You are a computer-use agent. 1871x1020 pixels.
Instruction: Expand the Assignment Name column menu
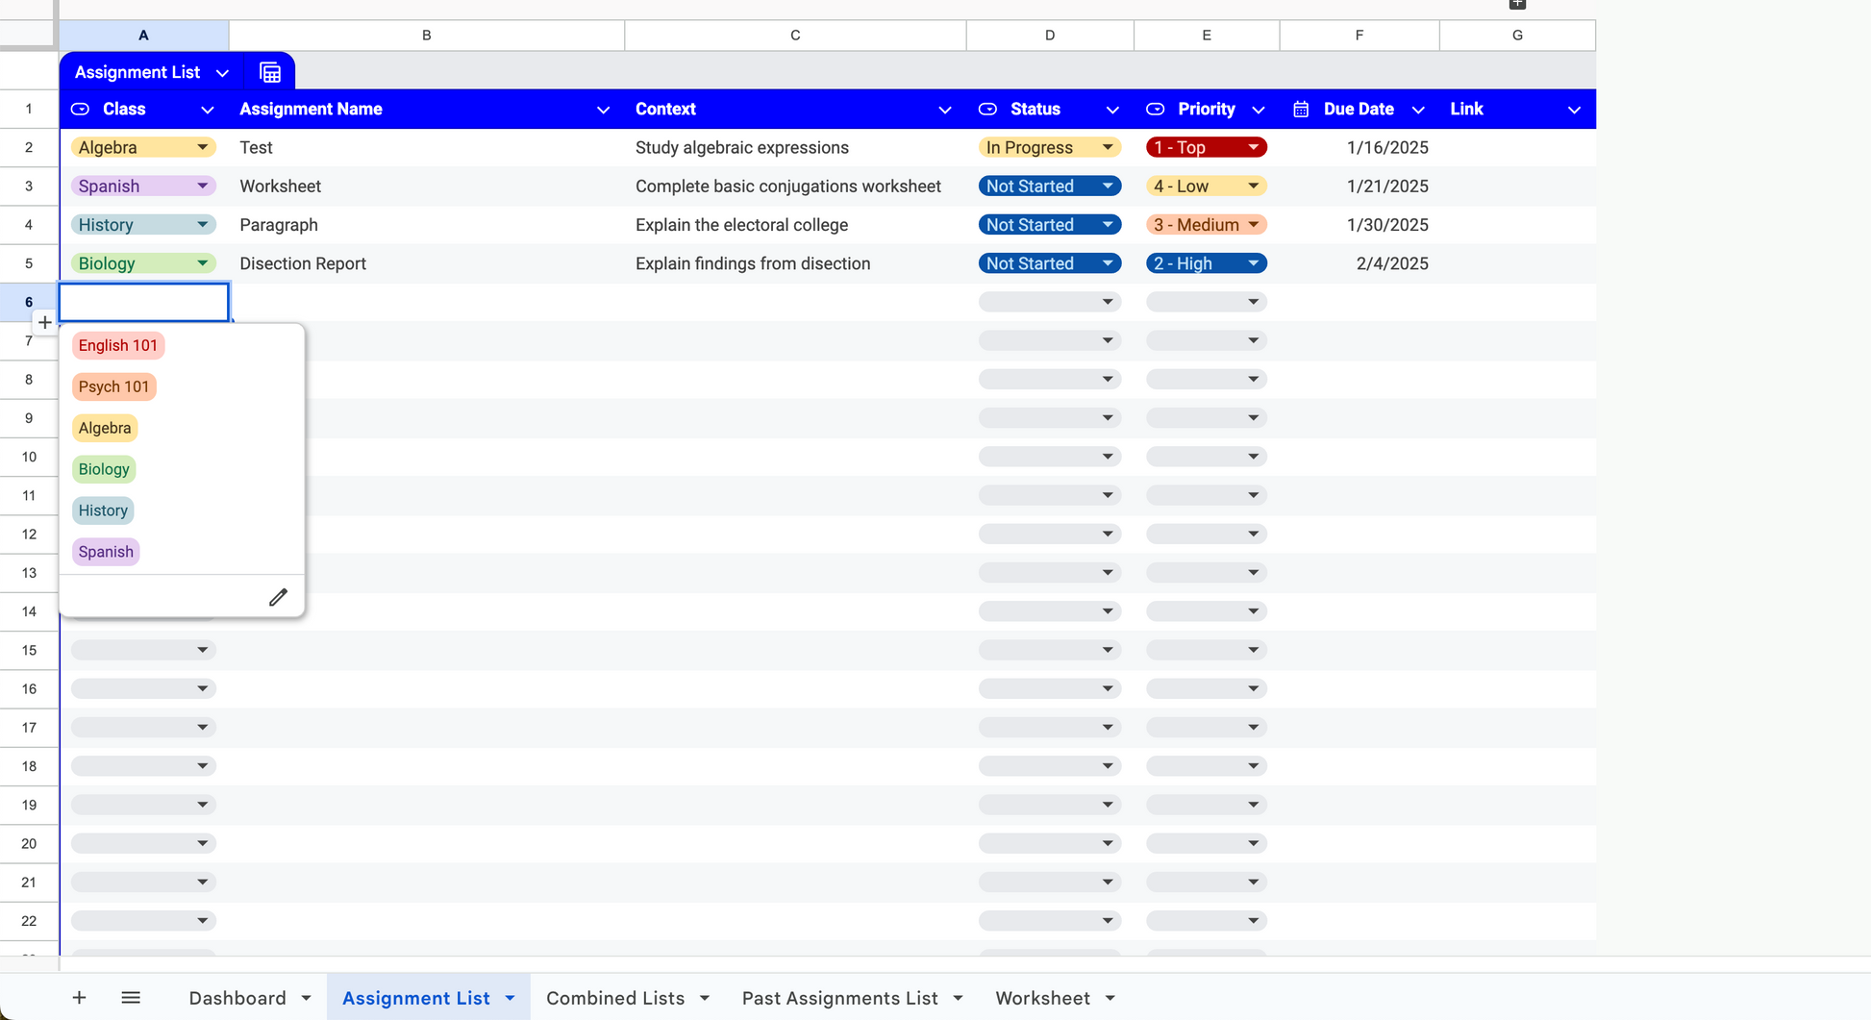coord(603,110)
